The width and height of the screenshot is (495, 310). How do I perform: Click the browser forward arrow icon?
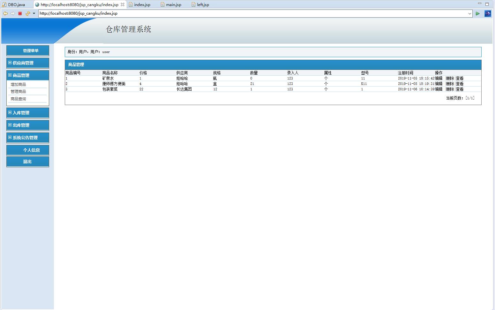click(12, 13)
